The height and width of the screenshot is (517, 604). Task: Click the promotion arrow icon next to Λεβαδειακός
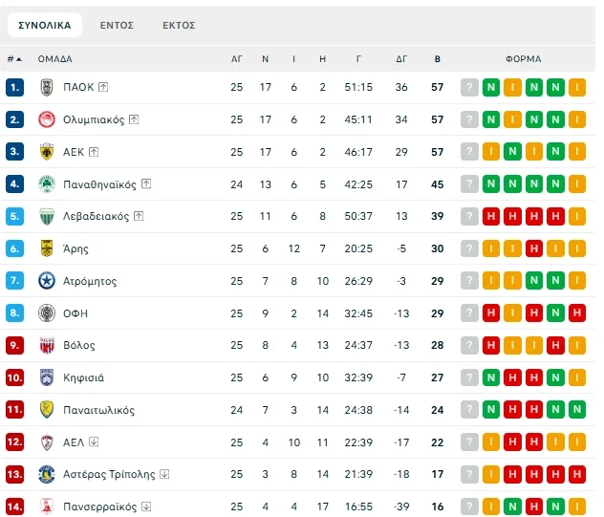140,216
